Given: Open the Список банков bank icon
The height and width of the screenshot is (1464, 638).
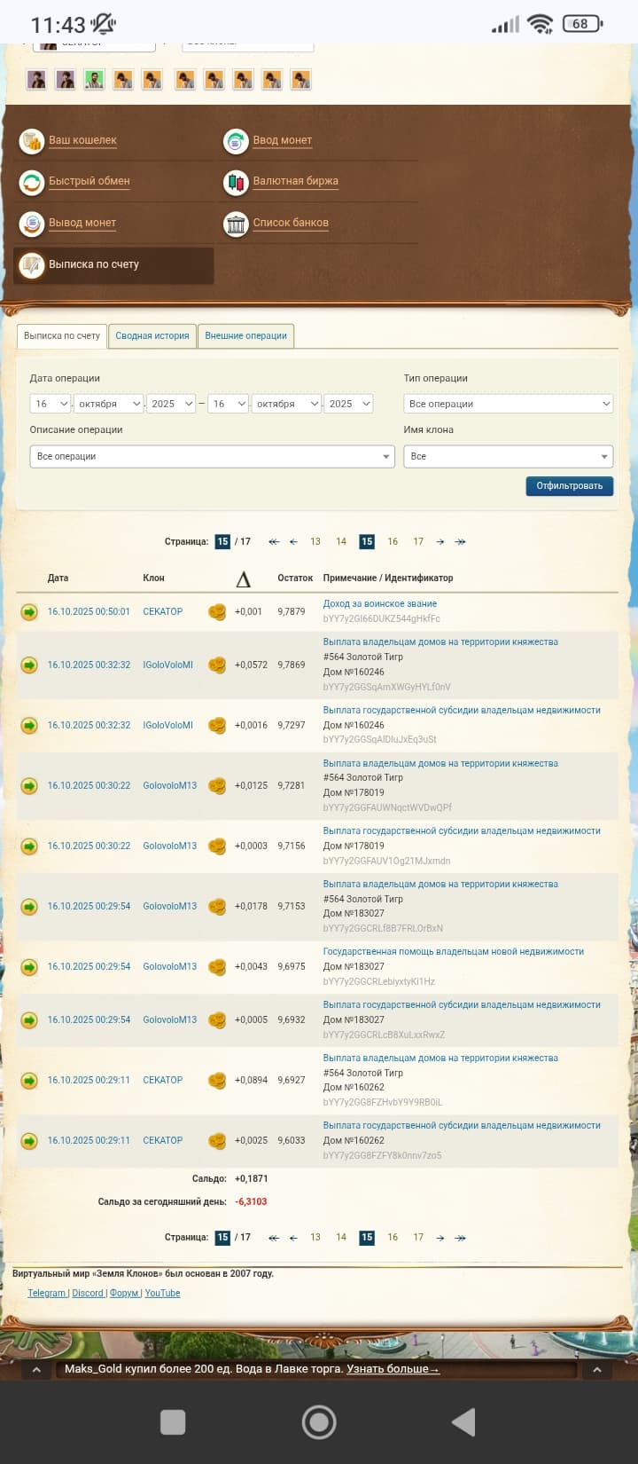Looking at the screenshot, I should [236, 224].
